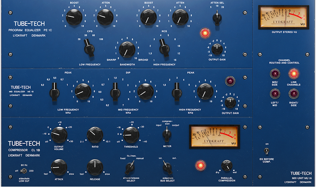Click the ME 1B mid frequency Dip knob
The height and width of the screenshot is (187, 316).
click(x=145, y=92)
